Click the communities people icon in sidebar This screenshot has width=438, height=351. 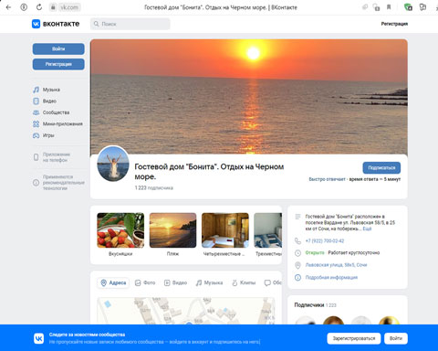pos(36,112)
